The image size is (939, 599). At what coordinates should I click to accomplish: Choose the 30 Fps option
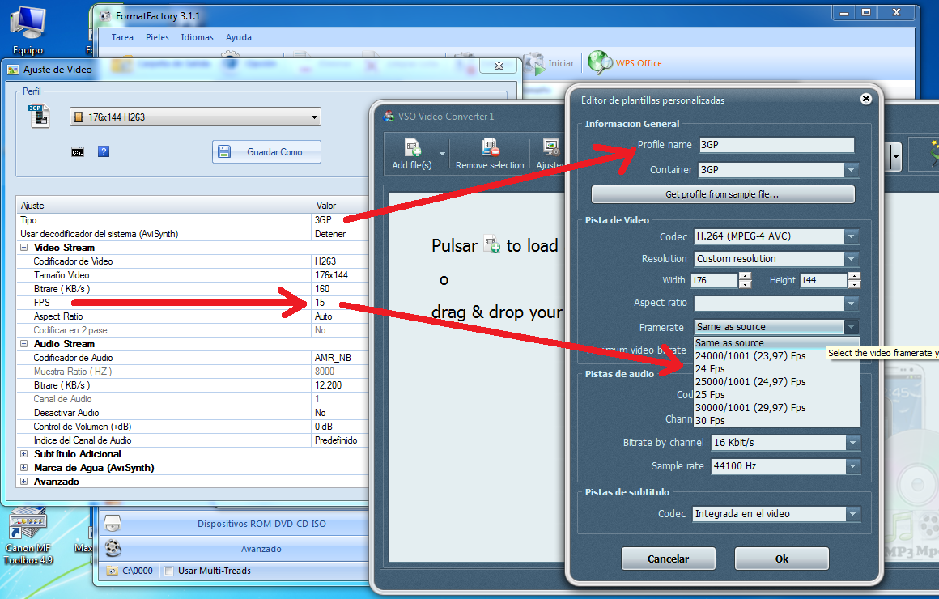[776, 420]
